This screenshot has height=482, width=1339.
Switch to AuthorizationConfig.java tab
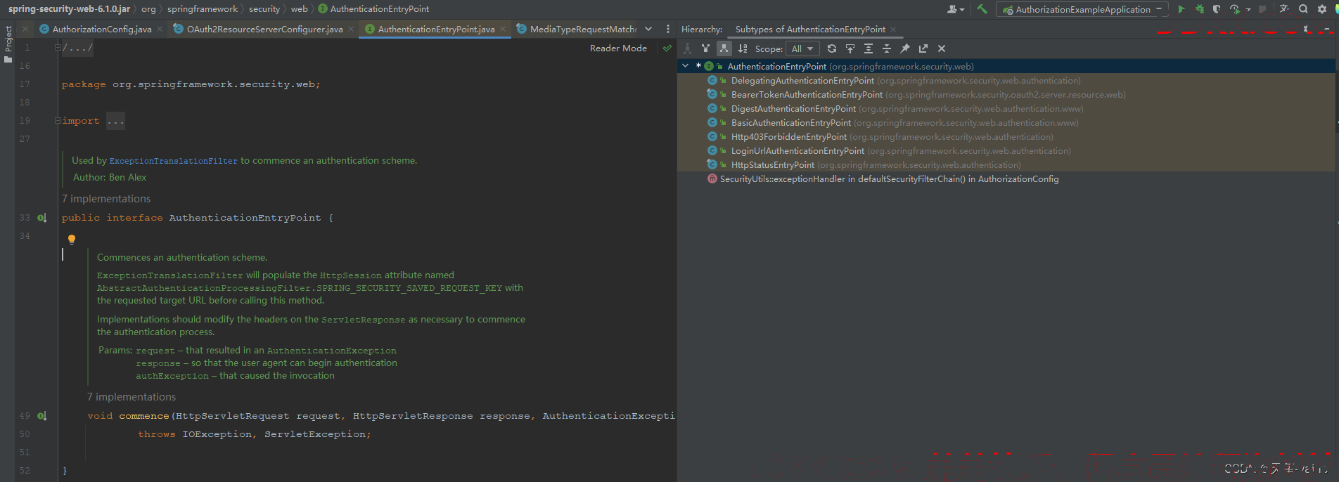[x=101, y=29]
